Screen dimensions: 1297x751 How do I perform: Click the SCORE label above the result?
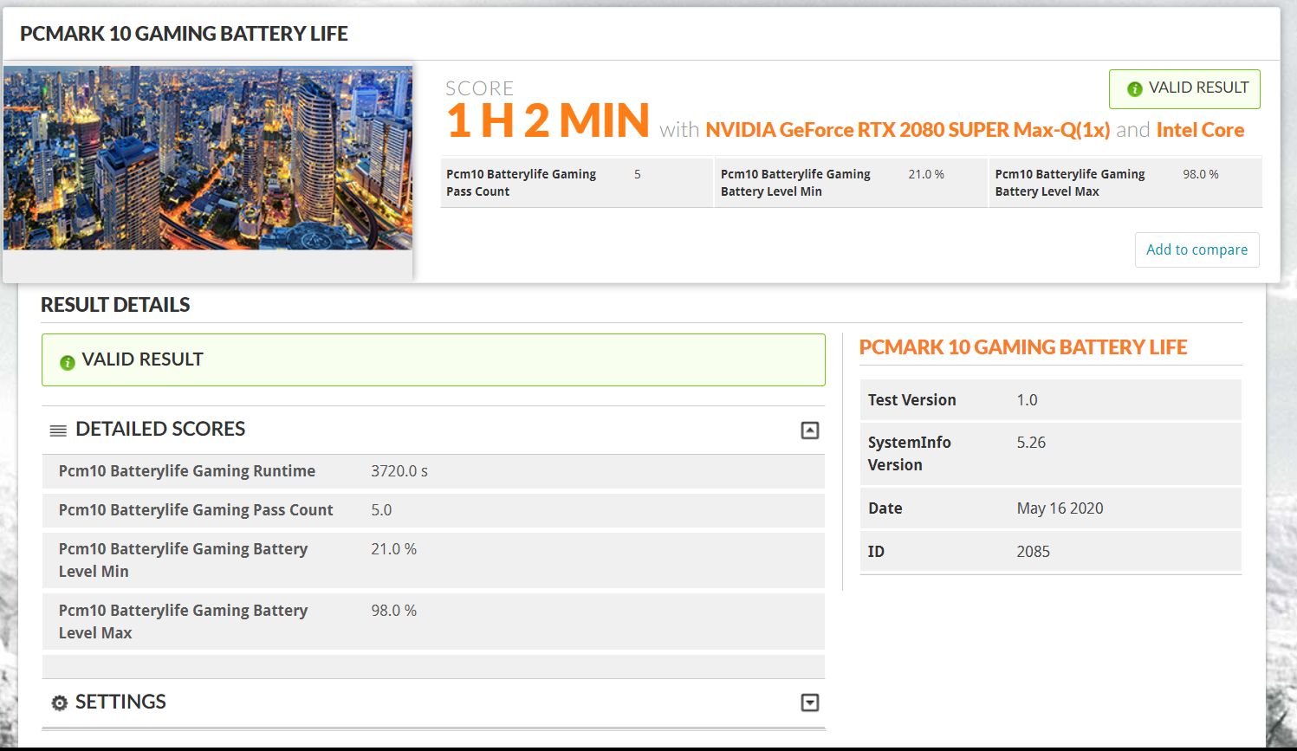point(479,88)
